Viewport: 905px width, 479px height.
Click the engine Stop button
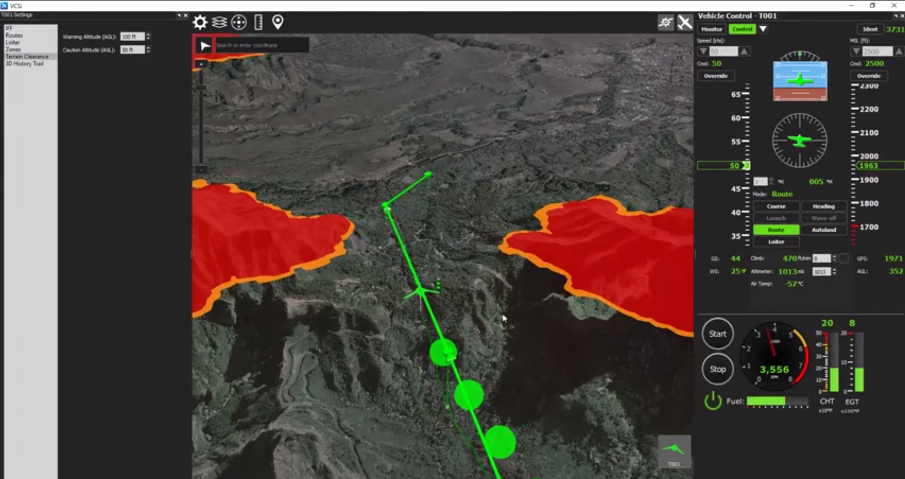pos(718,369)
